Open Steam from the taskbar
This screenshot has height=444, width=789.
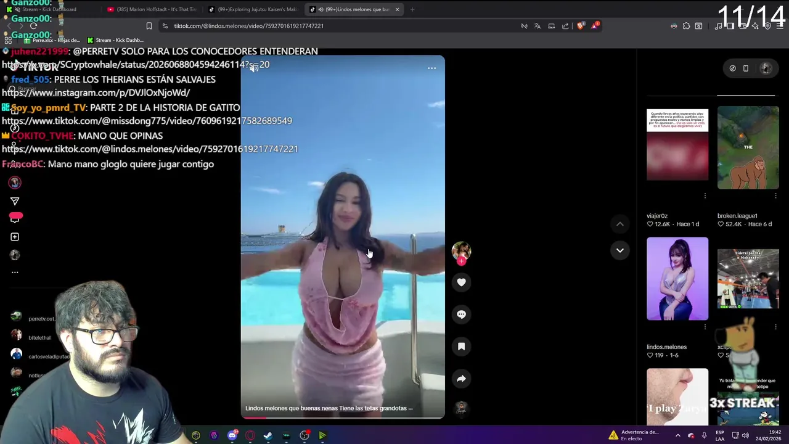[x=268, y=435]
